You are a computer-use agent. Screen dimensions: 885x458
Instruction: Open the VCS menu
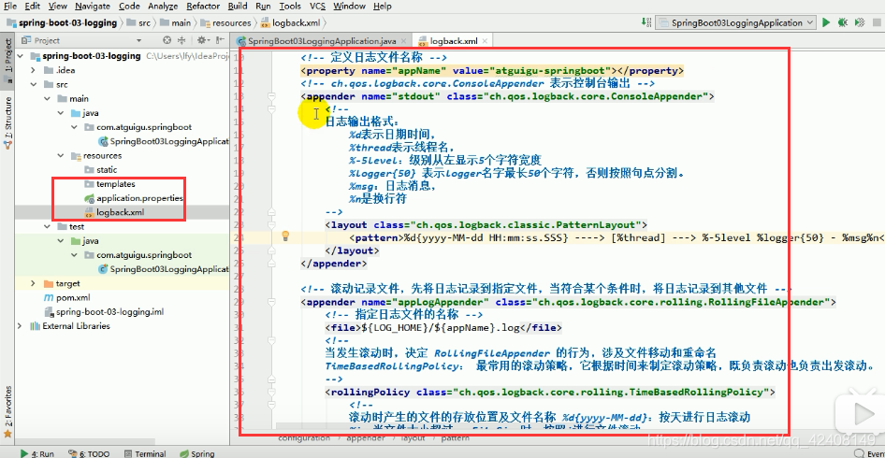pos(317,7)
